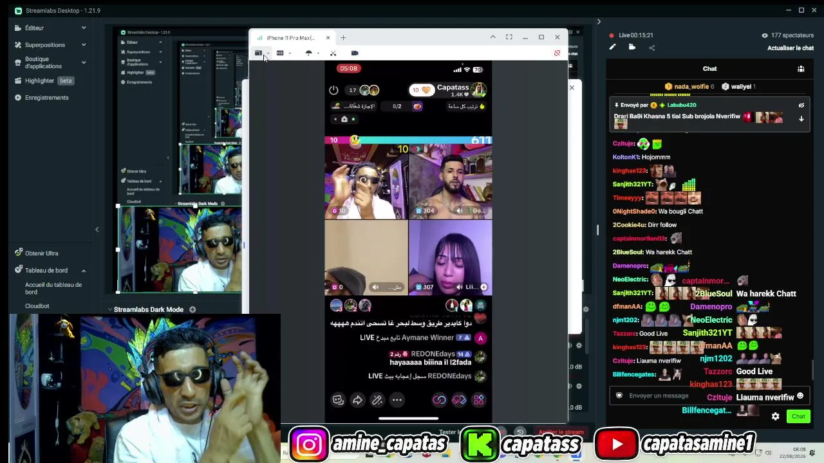
Task: Click wallyel in the chat leaderboard
Action: [x=742, y=87]
